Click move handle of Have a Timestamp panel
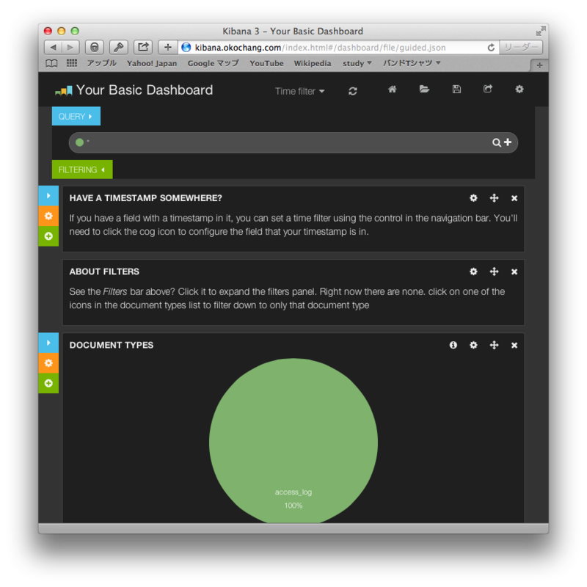Image resolution: width=587 pixels, height=587 pixels. click(494, 198)
